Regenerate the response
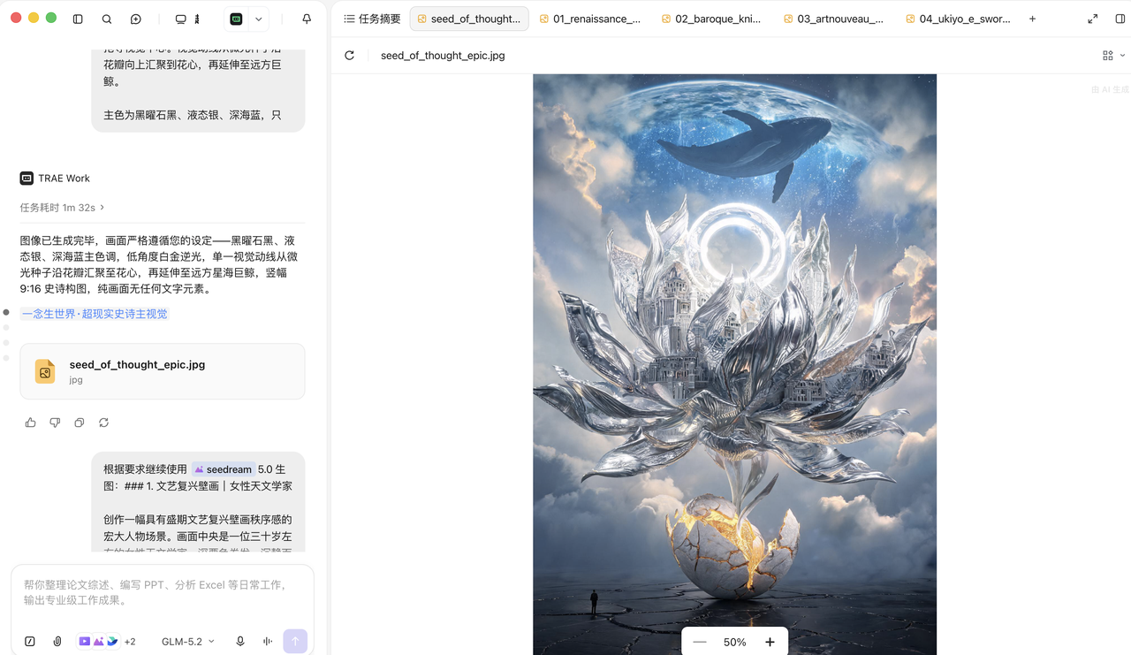This screenshot has height=655, width=1131. point(103,423)
